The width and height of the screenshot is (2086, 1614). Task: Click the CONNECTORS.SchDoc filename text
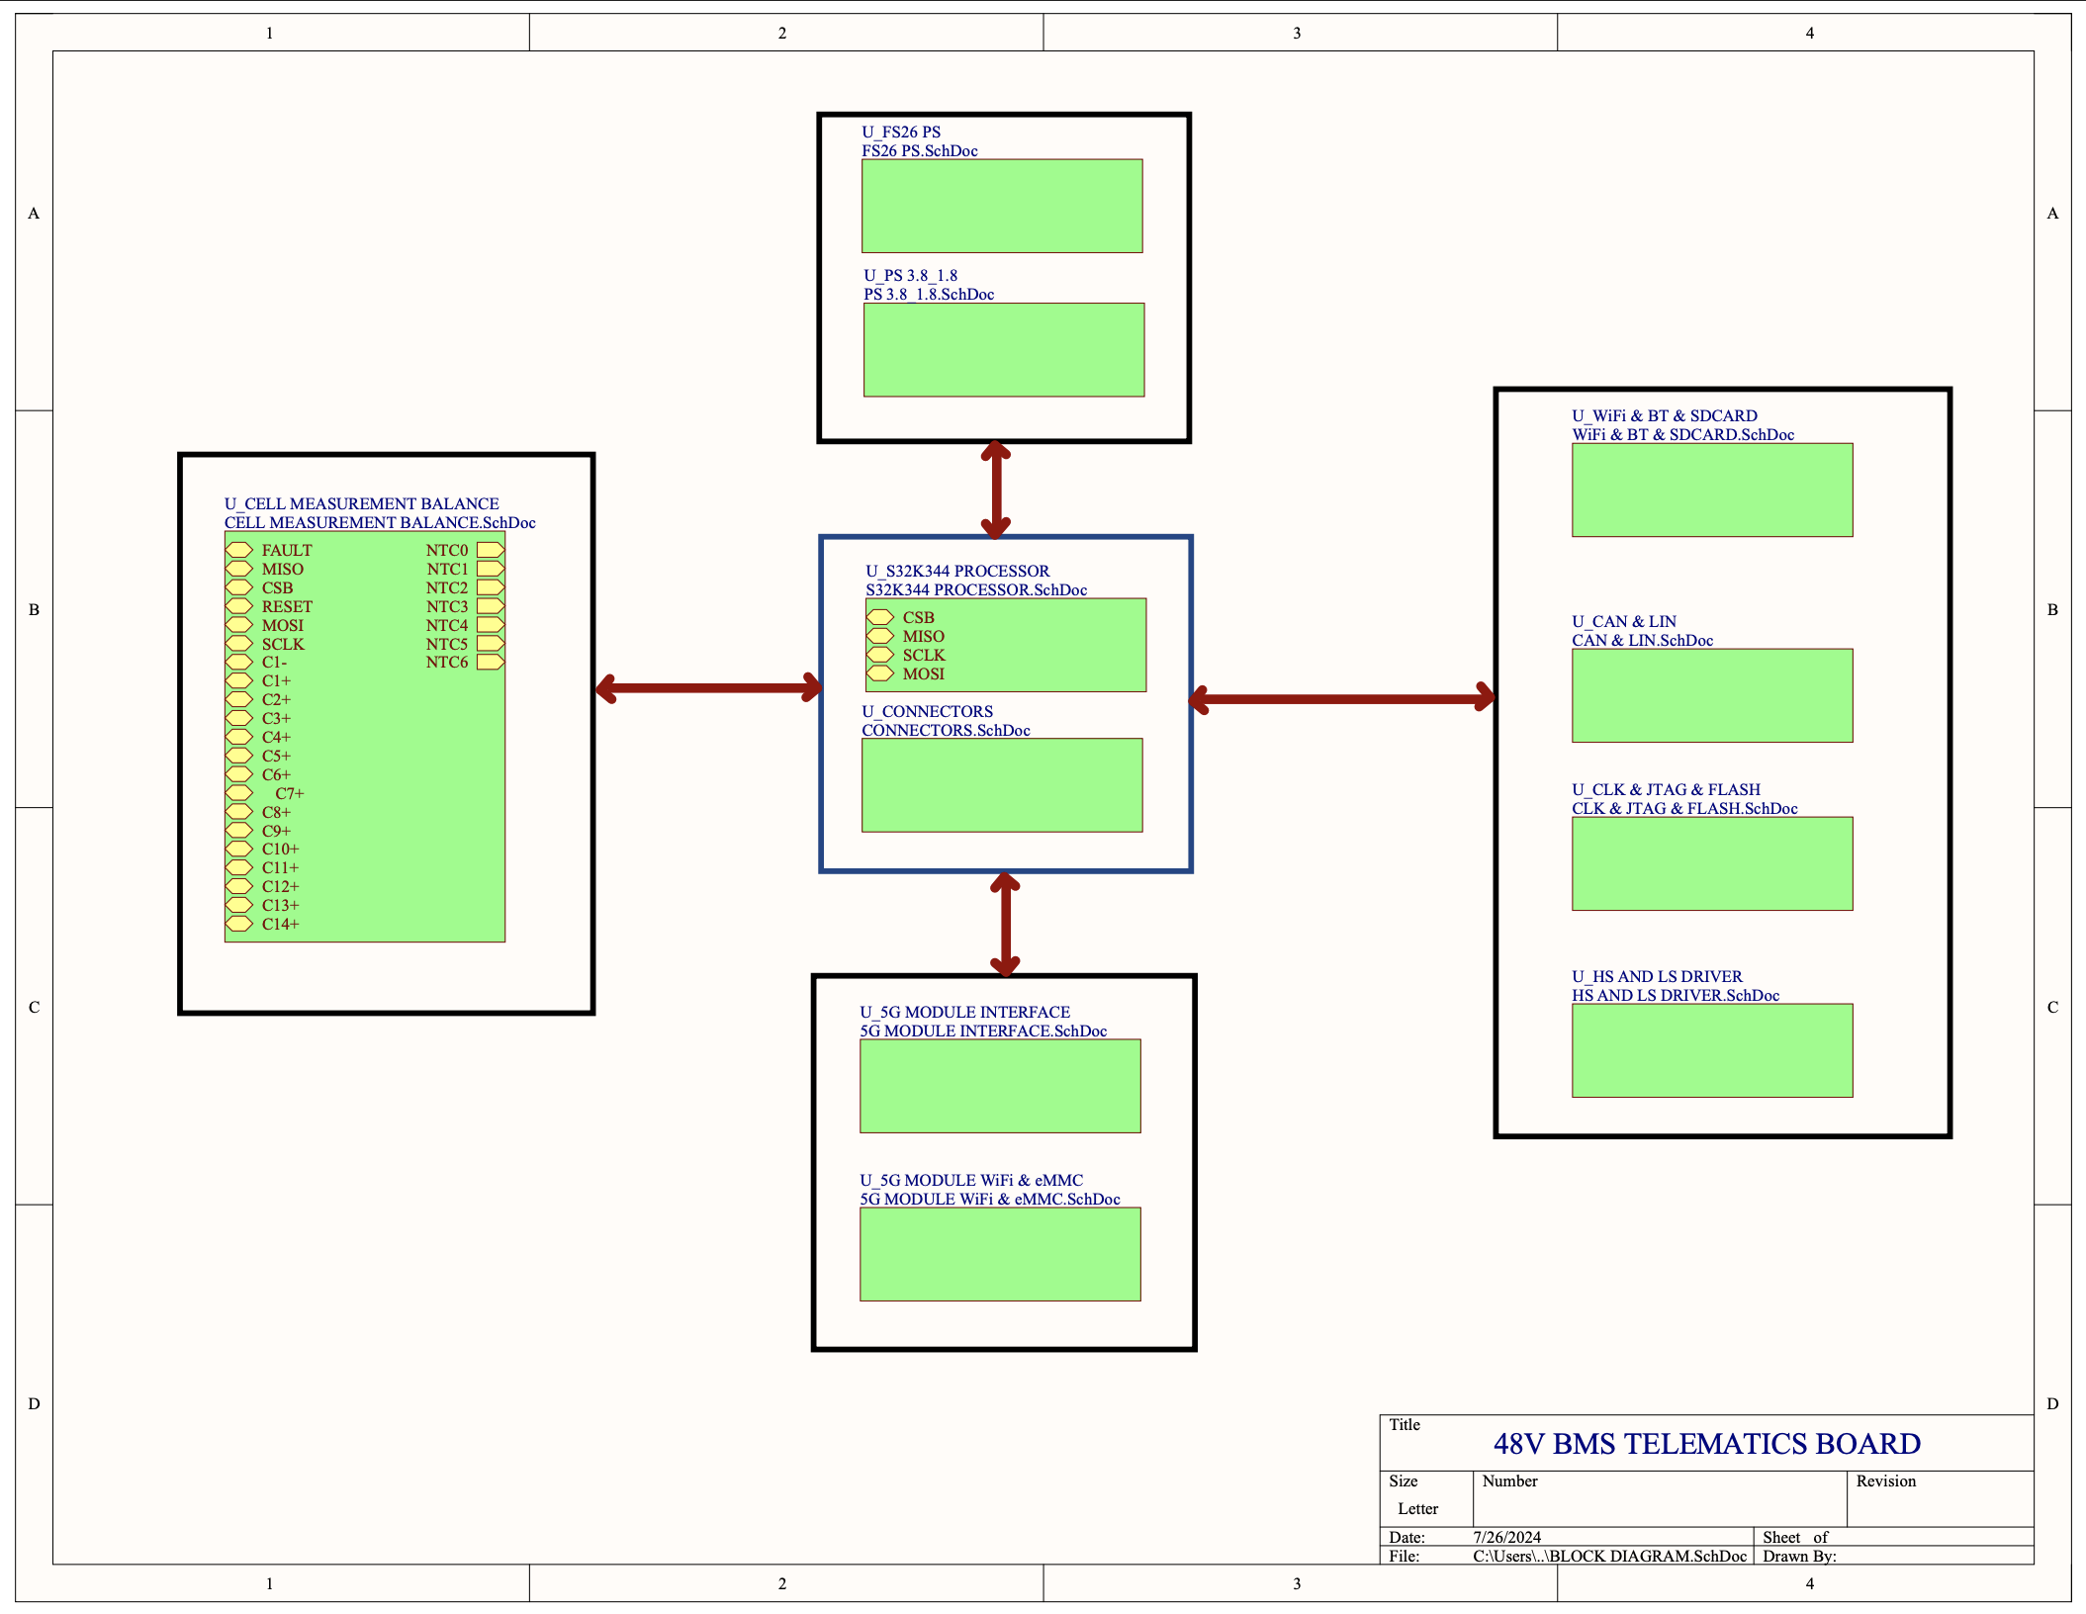pyautogui.click(x=946, y=730)
